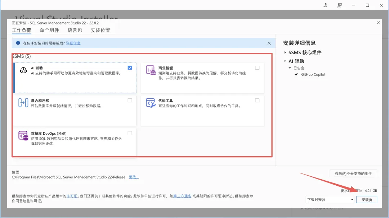Close the SSMS install dialog

pyautogui.click(x=378, y=23)
